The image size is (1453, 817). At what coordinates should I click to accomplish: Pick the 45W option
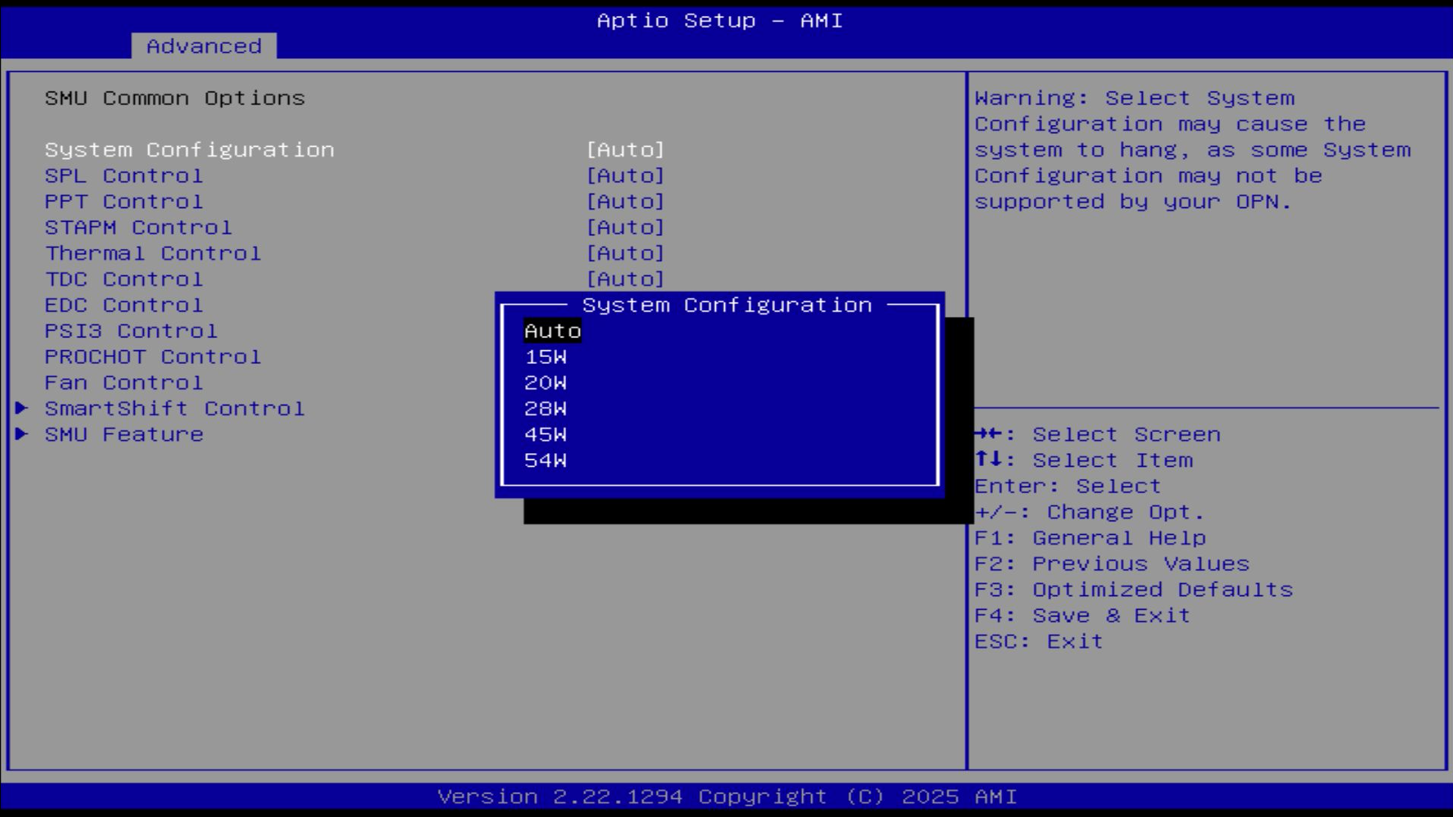(545, 435)
